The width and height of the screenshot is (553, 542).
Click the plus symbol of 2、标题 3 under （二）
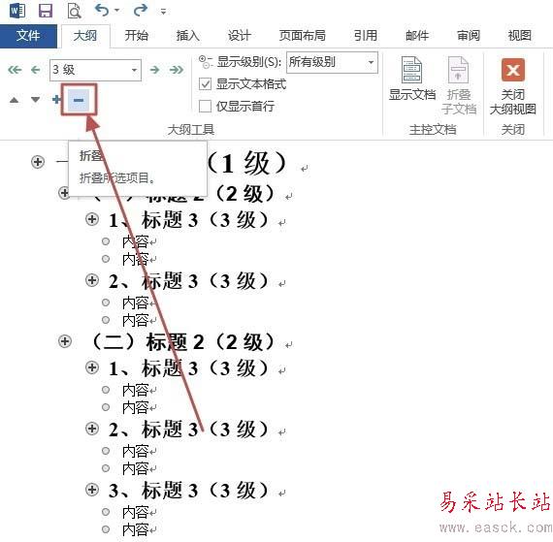[92, 429]
